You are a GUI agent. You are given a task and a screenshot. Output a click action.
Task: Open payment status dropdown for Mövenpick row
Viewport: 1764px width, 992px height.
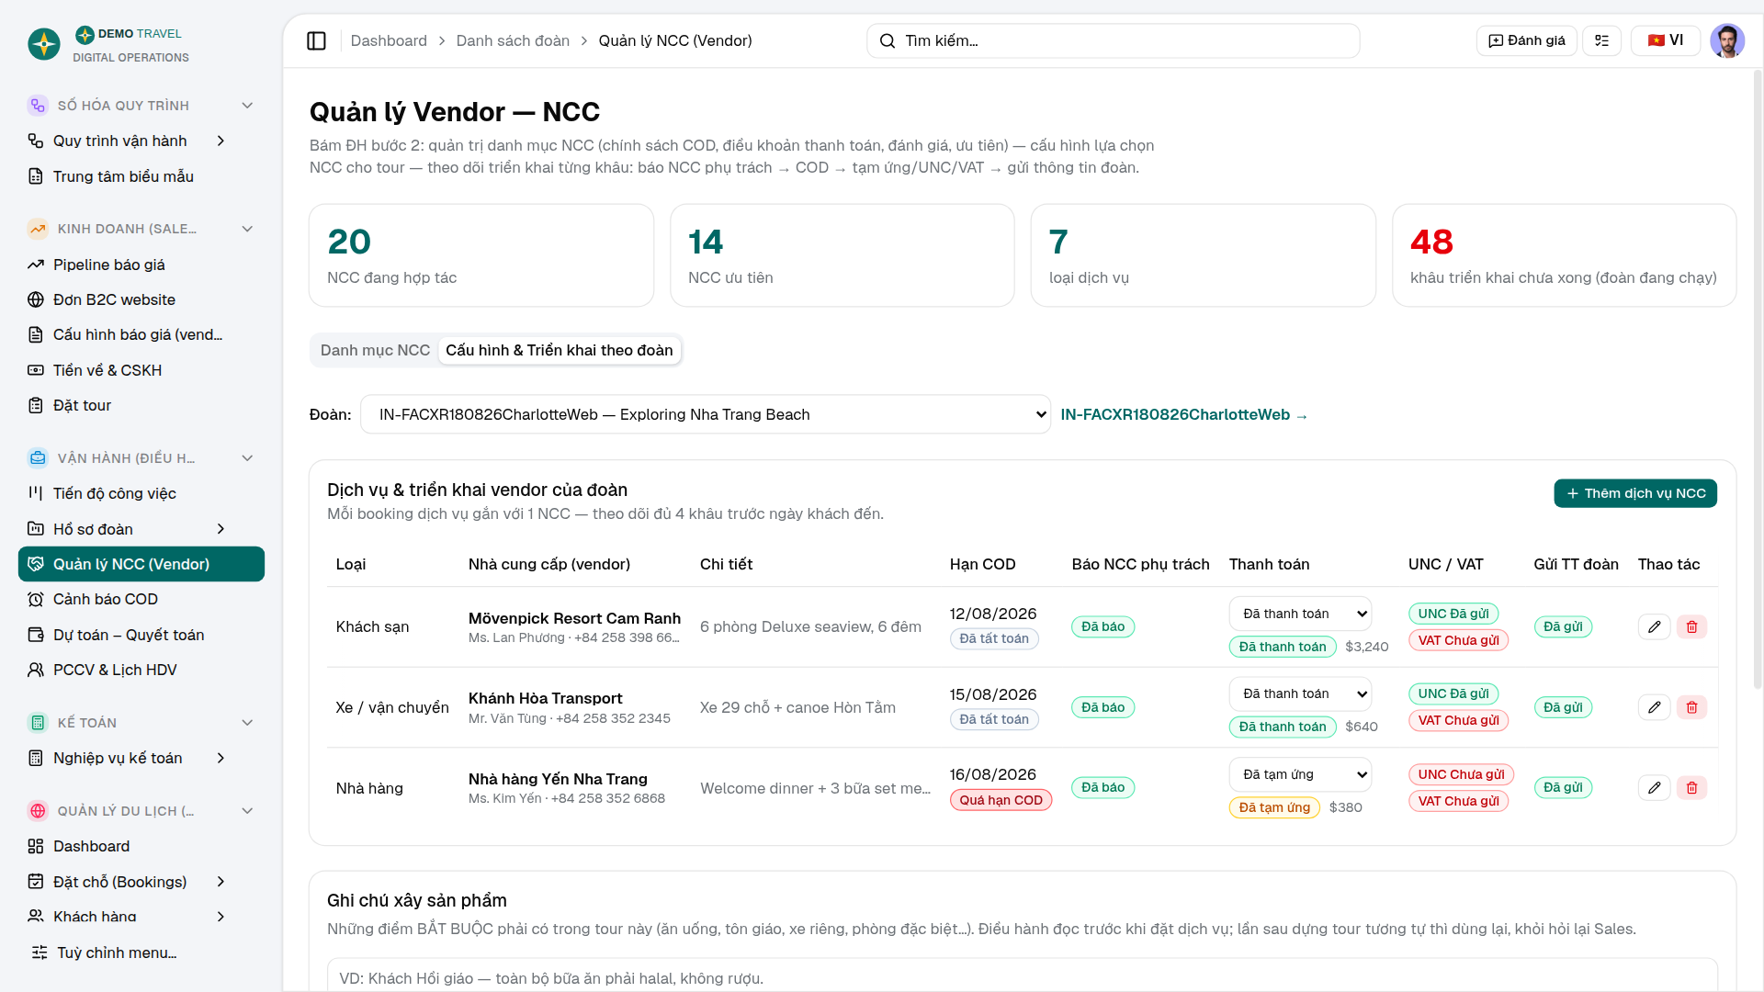pos(1300,614)
